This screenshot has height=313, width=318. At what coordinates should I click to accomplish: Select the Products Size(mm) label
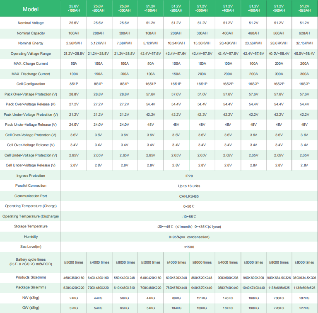click(x=31, y=277)
